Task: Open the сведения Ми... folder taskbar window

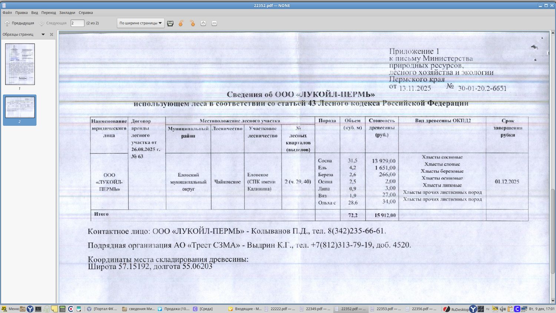Action: (x=138, y=309)
